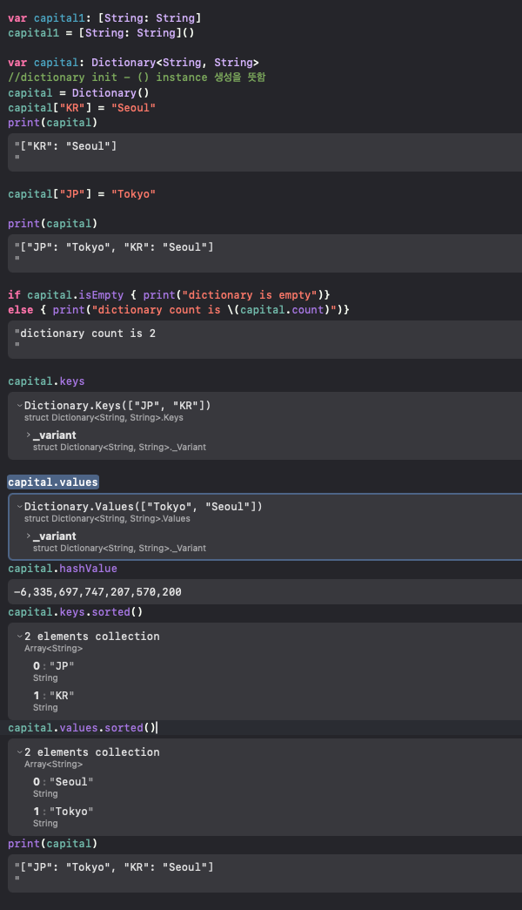
Task: Select element 0 "Seoul" in sorted values
Action: click(64, 782)
